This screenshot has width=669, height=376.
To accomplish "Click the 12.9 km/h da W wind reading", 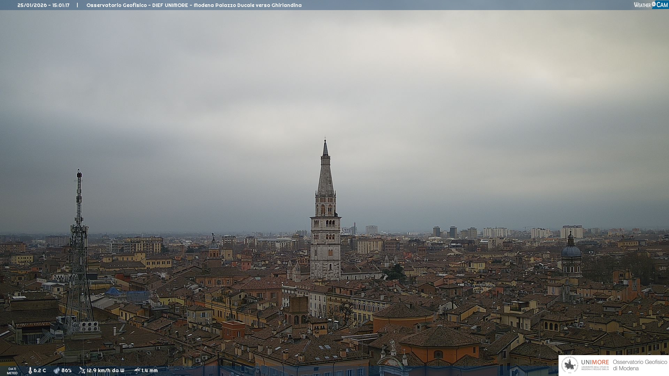I will [x=106, y=370].
